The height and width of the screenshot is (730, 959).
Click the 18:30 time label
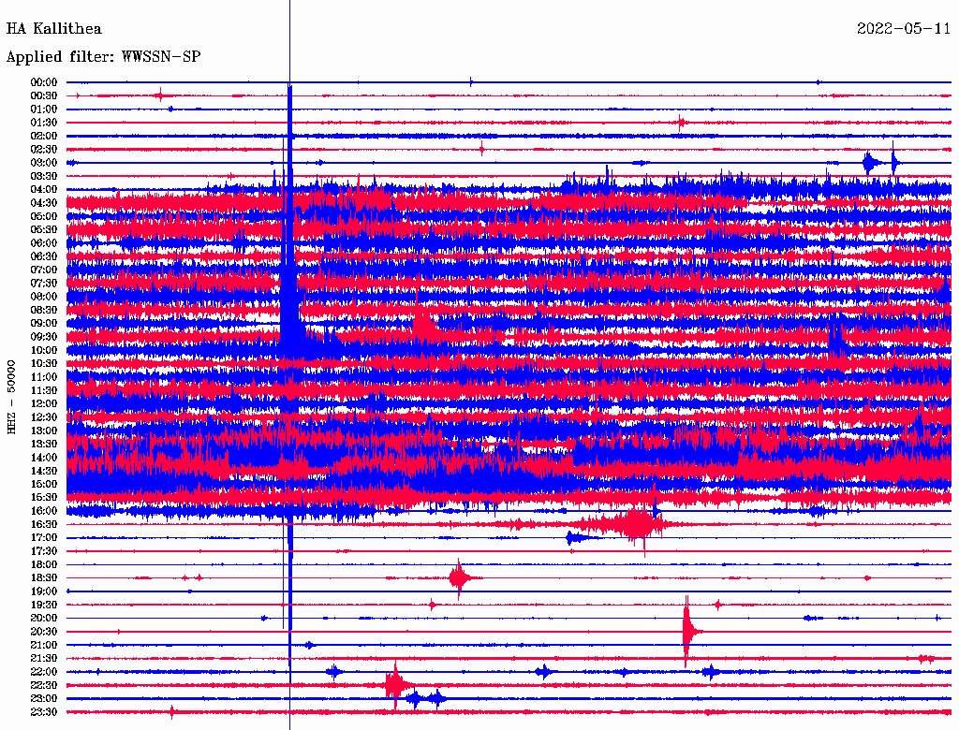44,578
